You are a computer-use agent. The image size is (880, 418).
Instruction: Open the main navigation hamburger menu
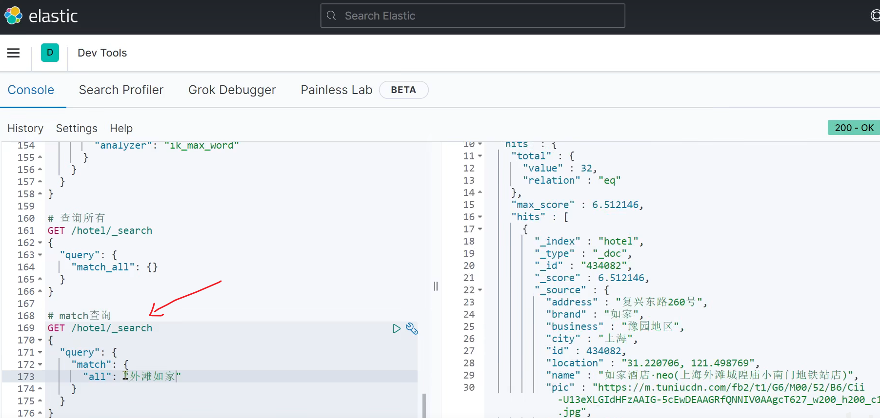pyautogui.click(x=14, y=53)
